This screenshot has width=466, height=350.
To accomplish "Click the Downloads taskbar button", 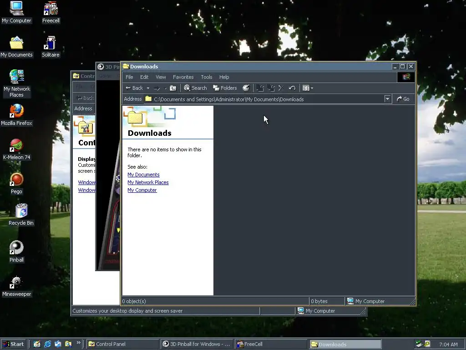I will (345, 344).
